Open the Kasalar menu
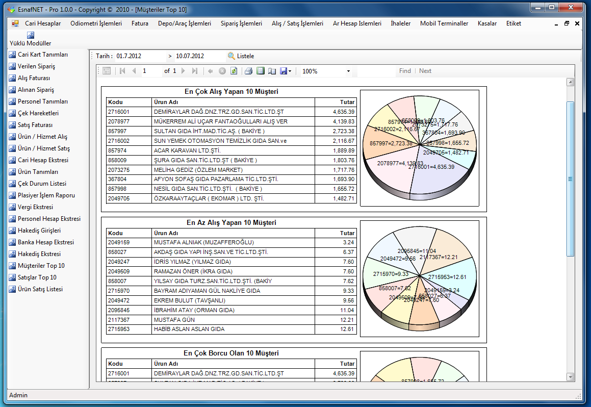591x407 pixels. tap(487, 23)
